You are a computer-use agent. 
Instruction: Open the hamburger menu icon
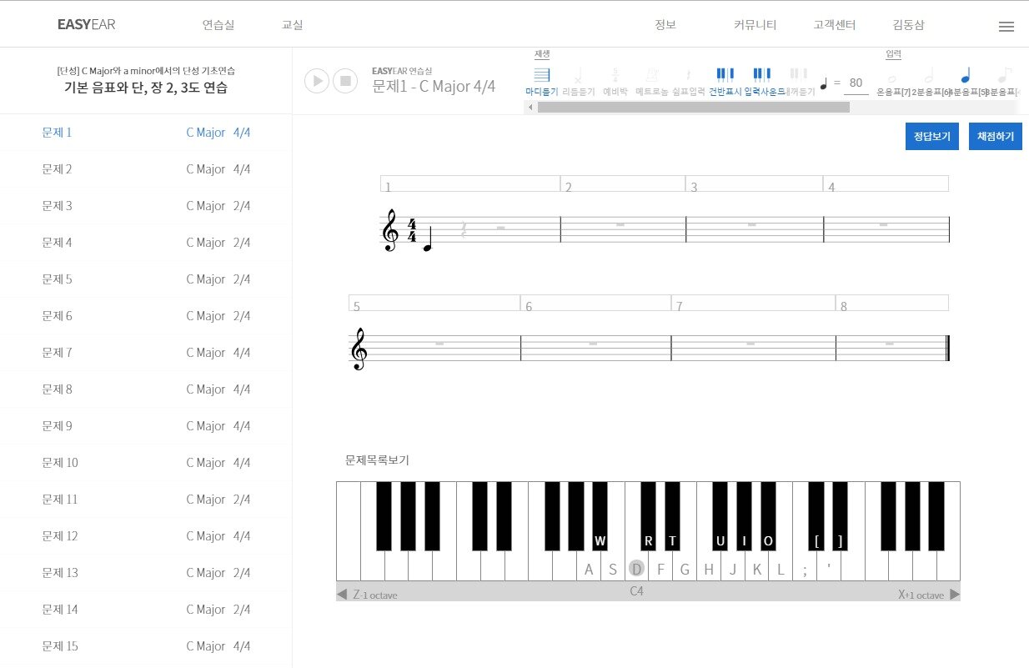coord(1006,26)
